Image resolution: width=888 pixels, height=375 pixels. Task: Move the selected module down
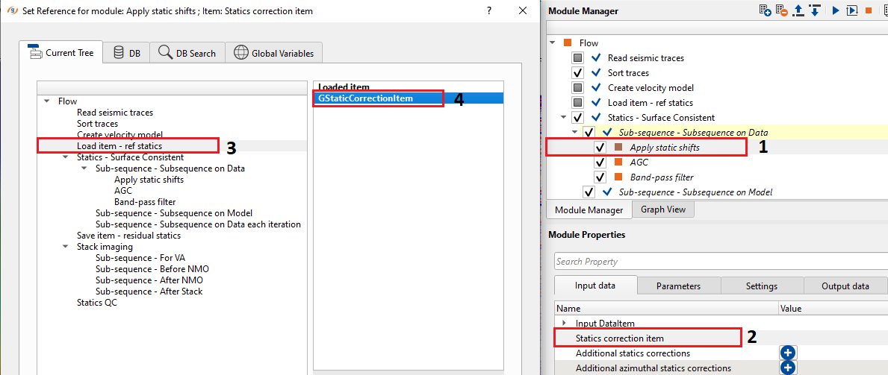813,10
